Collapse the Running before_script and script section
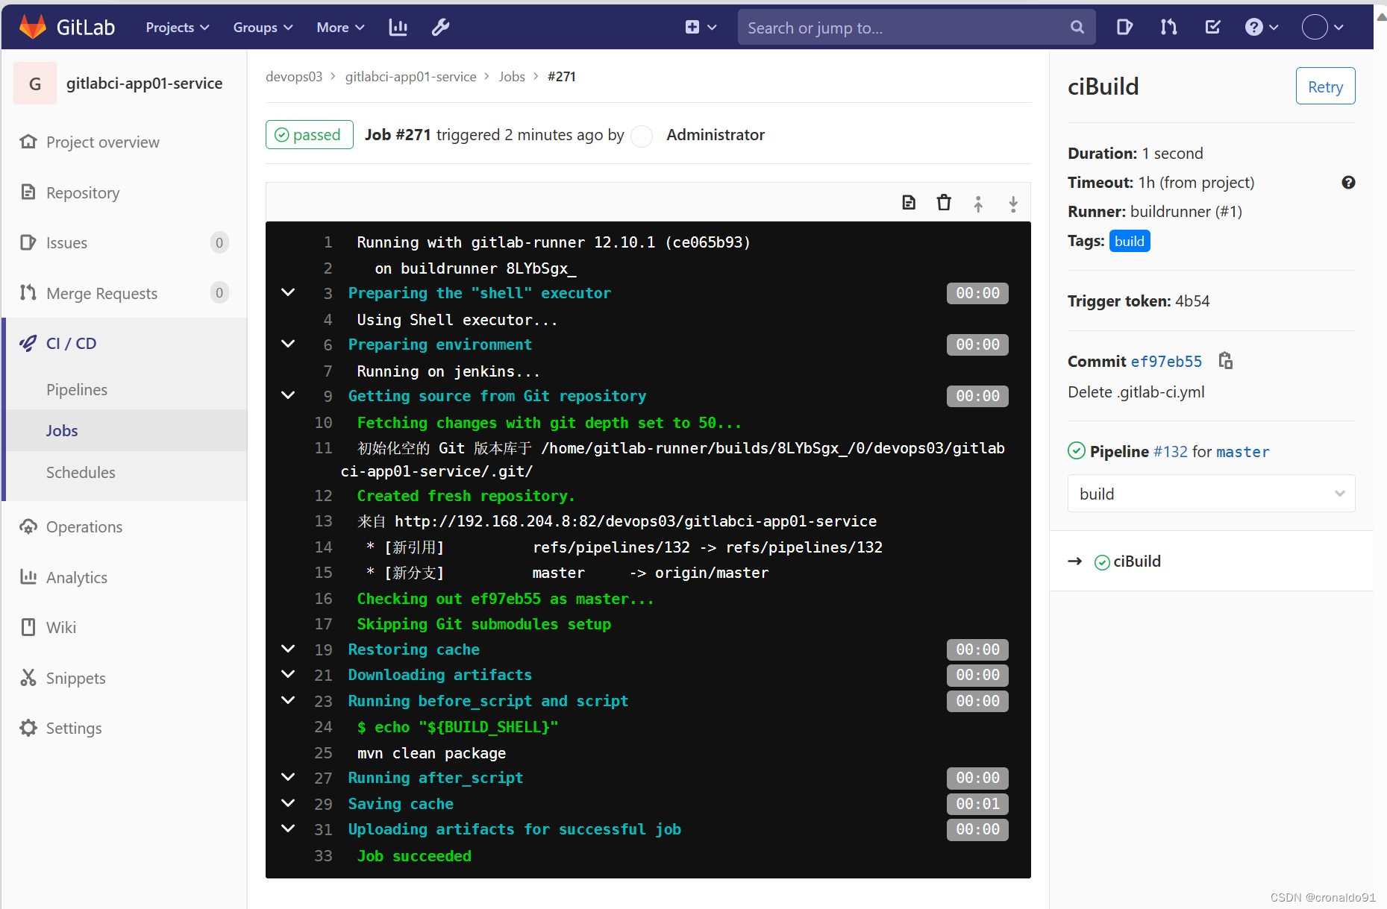This screenshot has height=909, width=1387. 288,700
